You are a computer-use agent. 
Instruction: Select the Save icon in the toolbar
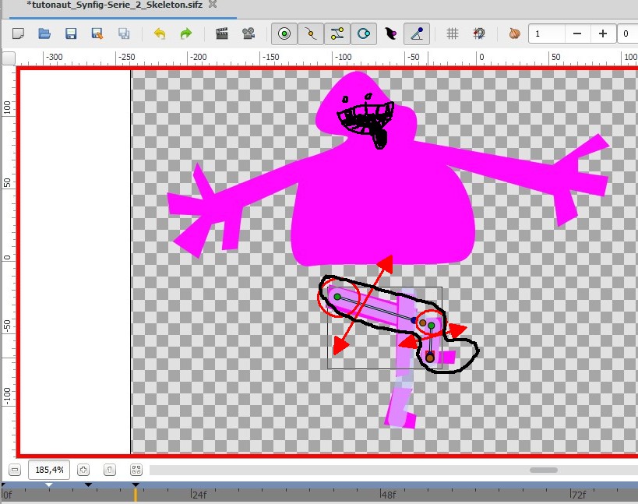70,33
